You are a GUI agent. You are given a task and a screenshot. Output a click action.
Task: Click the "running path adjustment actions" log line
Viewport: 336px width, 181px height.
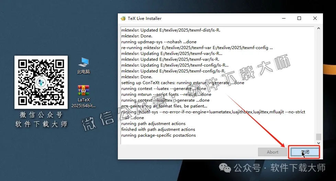pyautogui.click(x=153, y=124)
